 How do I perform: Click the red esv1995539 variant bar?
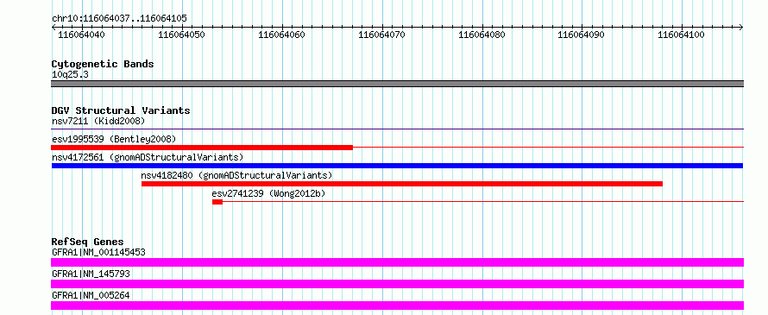pyautogui.click(x=202, y=148)
